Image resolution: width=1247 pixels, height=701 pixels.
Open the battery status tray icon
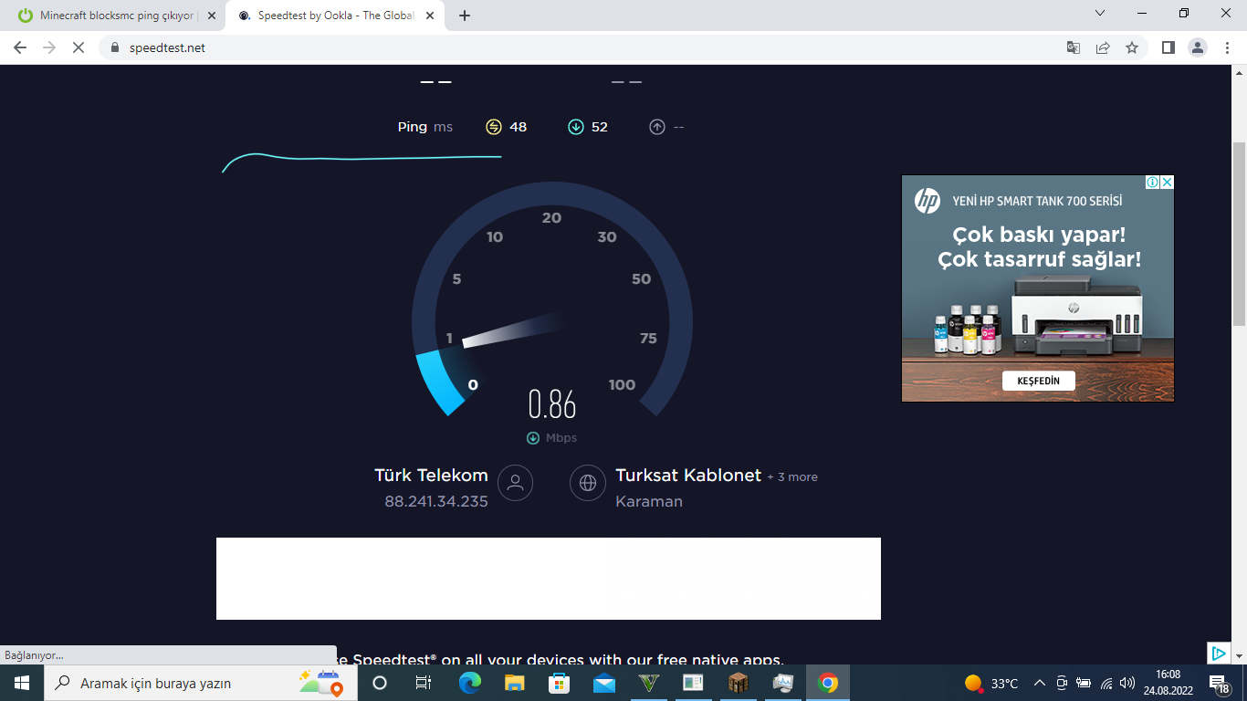[x=1084, y=683]
